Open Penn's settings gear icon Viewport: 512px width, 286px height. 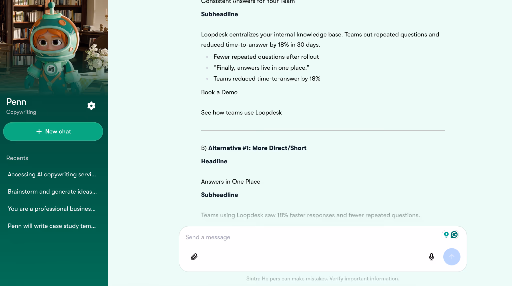91,106
